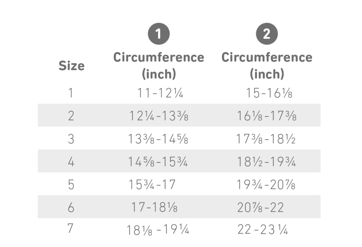Viewport: 362px width, 247px height.
Task: Click the 15¾-17 circumference value
Action: (152, 185)
